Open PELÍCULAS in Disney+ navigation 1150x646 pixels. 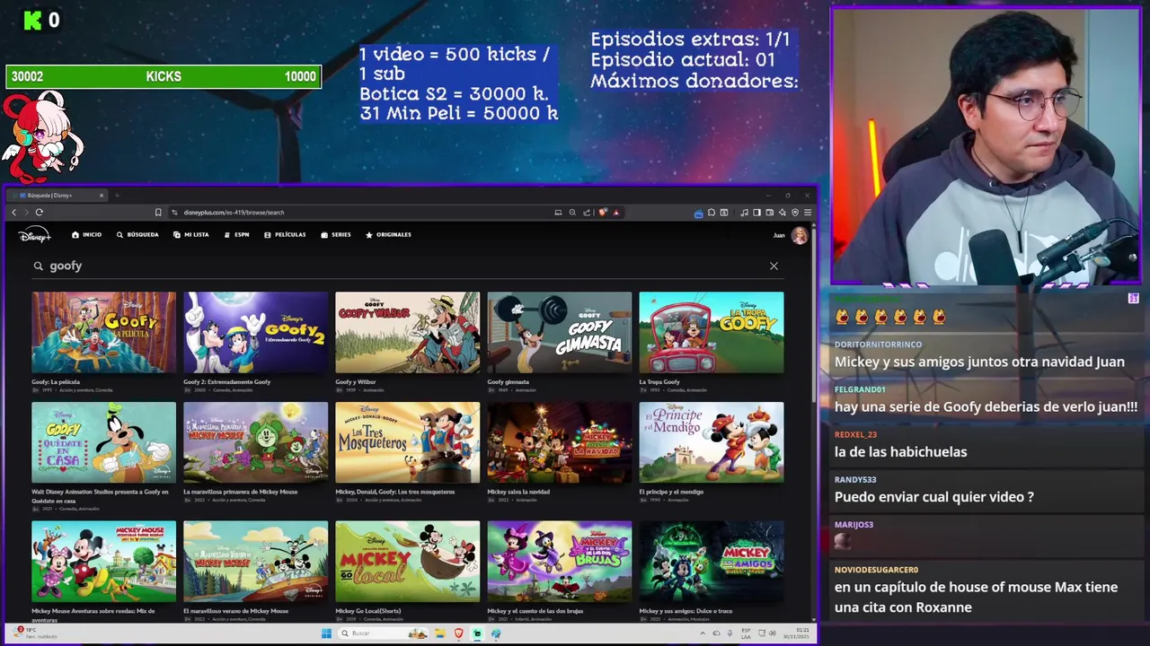[x=285, y=235]
